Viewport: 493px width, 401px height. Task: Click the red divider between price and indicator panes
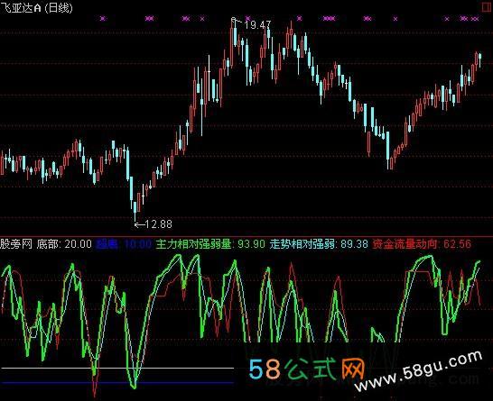pyautogui.click(x=246, y=236)
